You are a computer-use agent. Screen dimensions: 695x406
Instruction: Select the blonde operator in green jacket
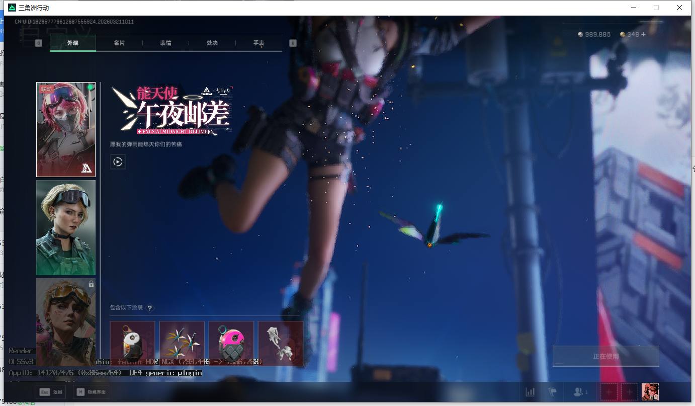[x=66, y=227]
